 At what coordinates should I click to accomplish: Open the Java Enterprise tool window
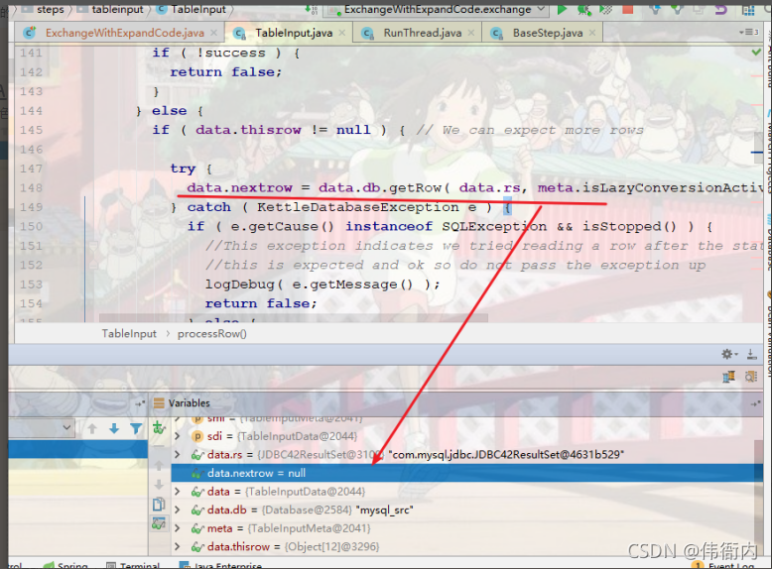pyautogui.click(x=220, y=565)
